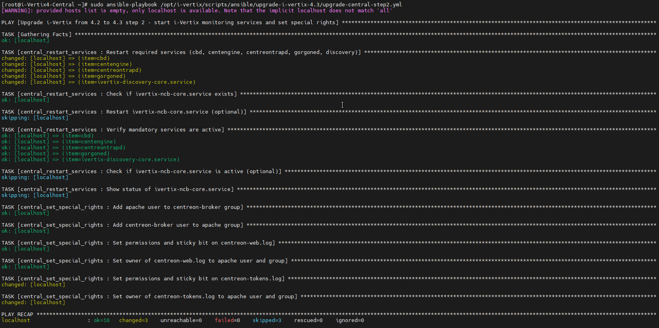Click the ignored=0 recap value

coord(350,320)
